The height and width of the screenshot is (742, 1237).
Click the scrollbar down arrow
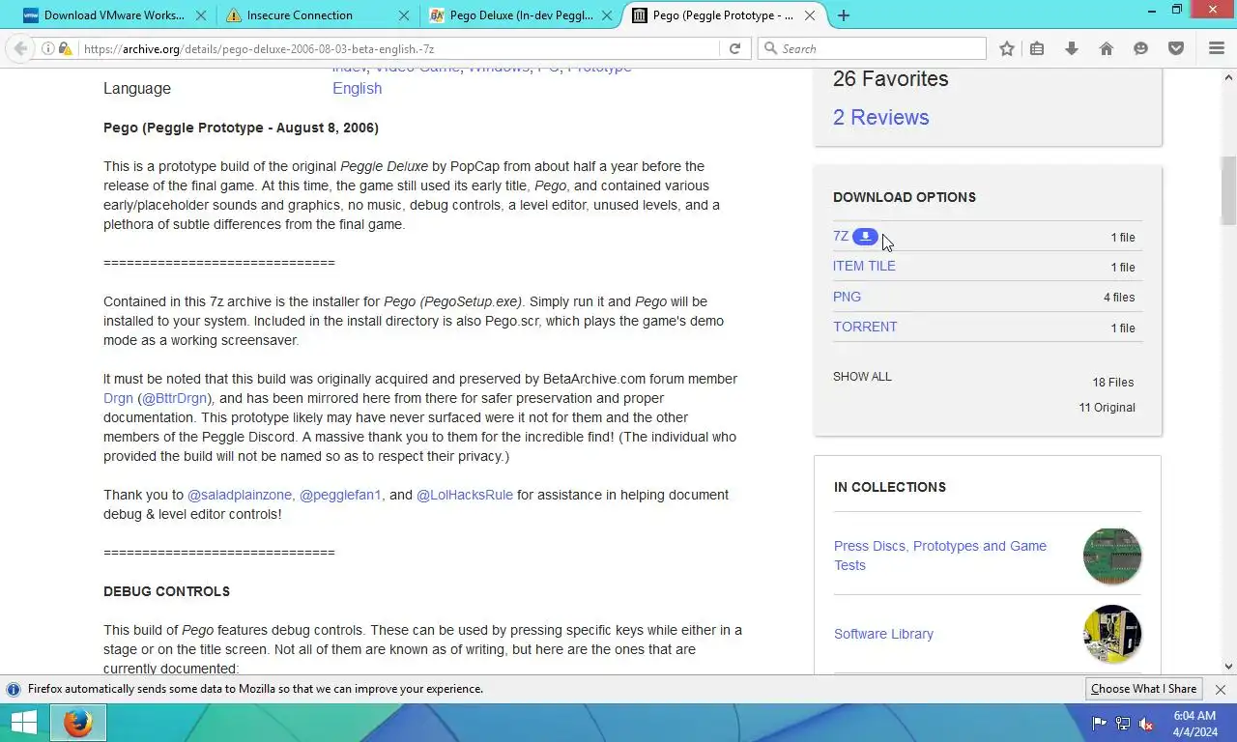[x=1229, y=666]
